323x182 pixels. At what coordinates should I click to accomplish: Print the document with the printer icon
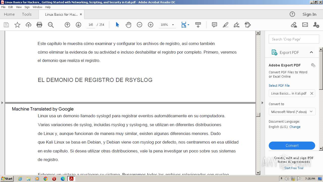point(39,25)
